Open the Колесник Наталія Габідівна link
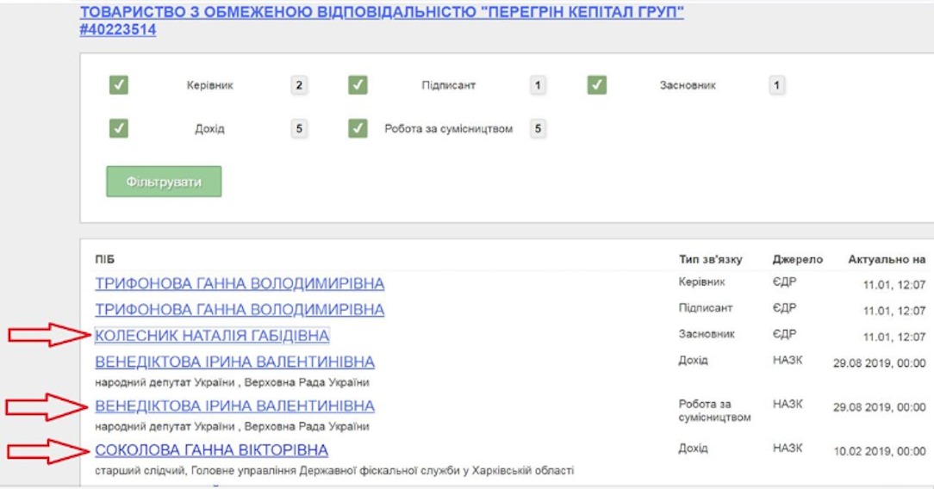Viewport: 934px width, 489px height. coord(212,336)
